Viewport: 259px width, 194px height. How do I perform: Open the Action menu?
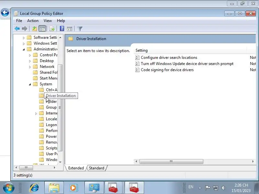click(33, 21)
